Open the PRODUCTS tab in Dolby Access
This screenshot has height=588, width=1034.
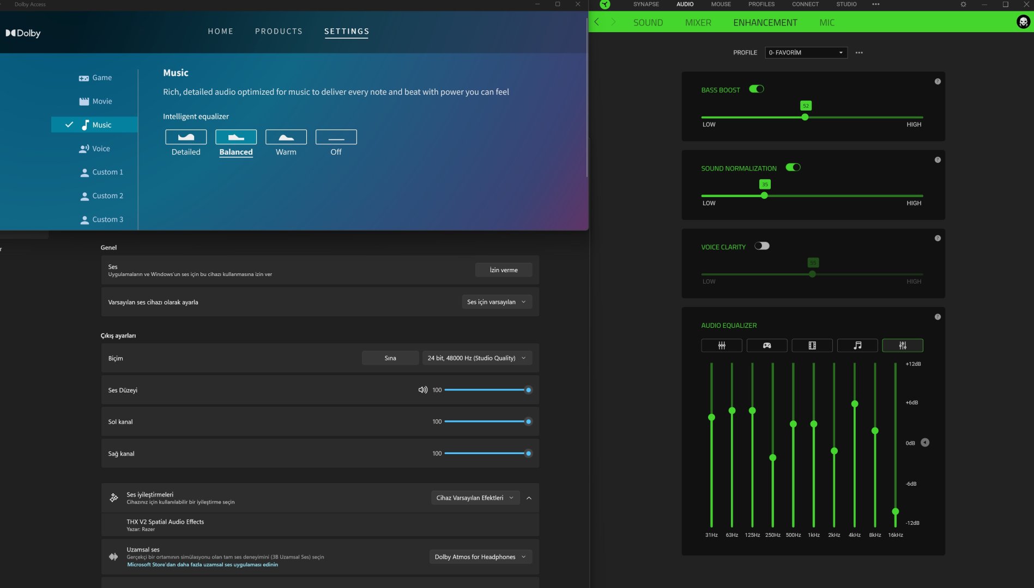pyautogui.click(x=279, y=32)
